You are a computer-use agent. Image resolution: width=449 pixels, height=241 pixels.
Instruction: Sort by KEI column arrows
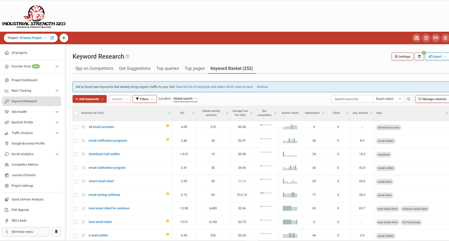pos(193,113)
